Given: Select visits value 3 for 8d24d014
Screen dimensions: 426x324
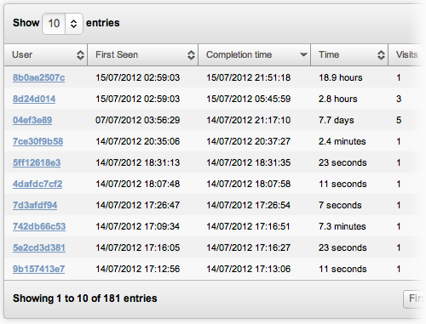Looking at the screenshot, I should click(x=399, y=99).
